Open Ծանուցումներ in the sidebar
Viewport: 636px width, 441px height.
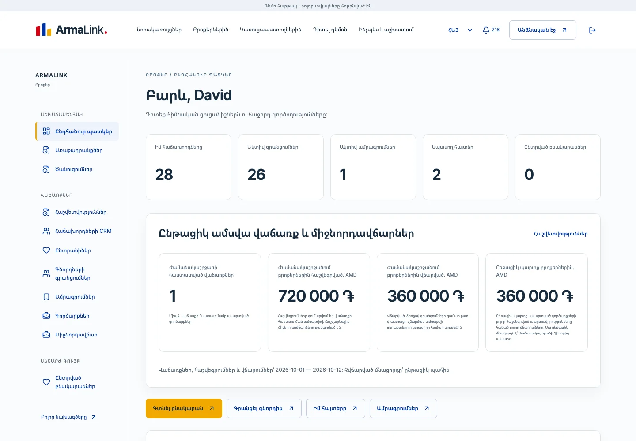(77, 169)
